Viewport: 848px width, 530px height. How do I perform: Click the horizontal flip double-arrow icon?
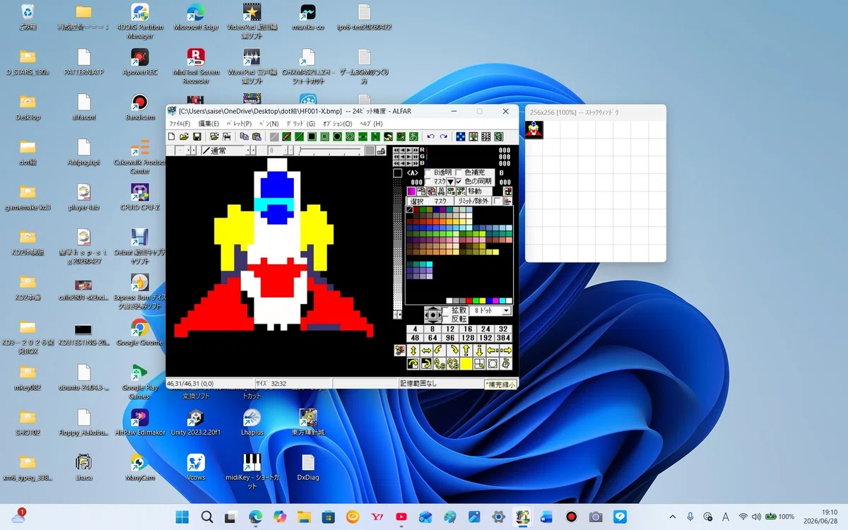[x=426, y=351]
